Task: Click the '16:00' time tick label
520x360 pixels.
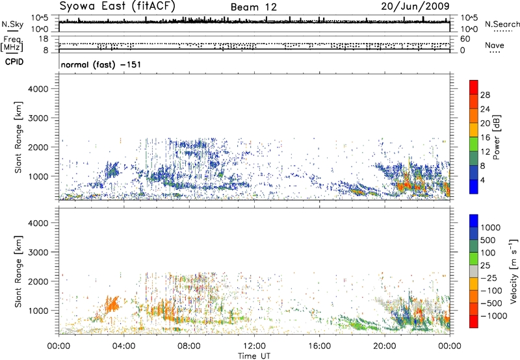Action: 319,346
